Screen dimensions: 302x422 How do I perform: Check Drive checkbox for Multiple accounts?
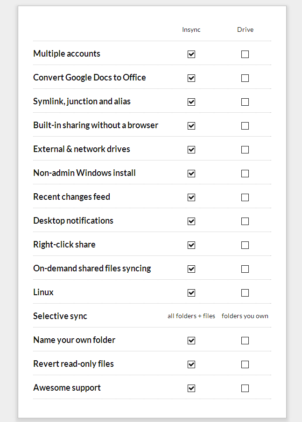[245, 54]
